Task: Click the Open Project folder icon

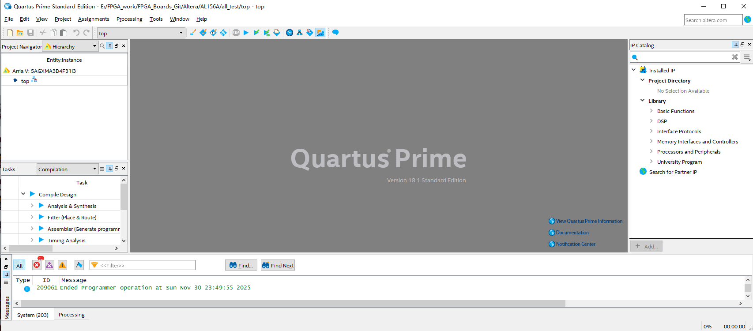Action: tap(20, 33)
